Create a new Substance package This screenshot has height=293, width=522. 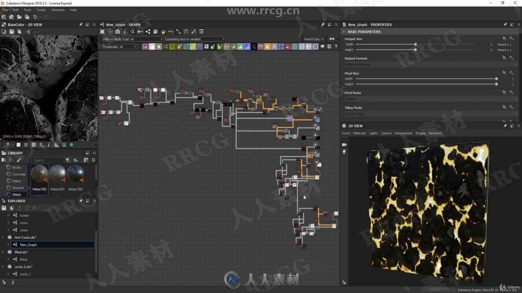point(4,17)
